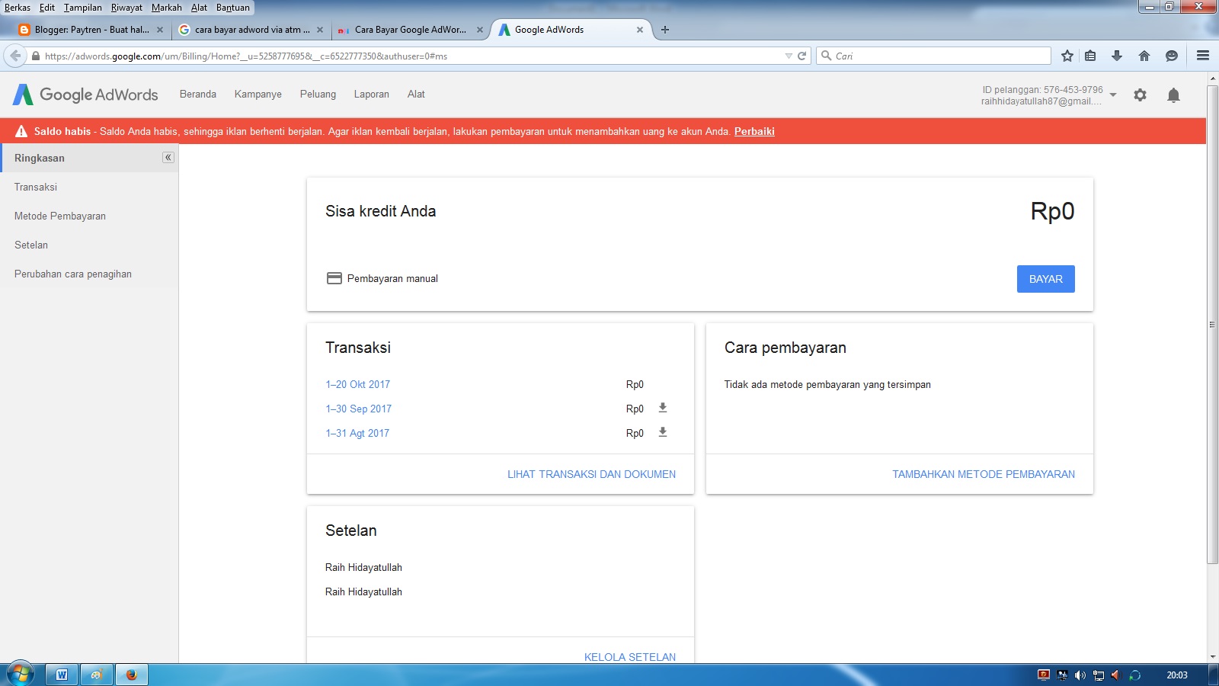Click the KELOLA SETELAN link
1219x686 pixels.
(x=630, y=657)
